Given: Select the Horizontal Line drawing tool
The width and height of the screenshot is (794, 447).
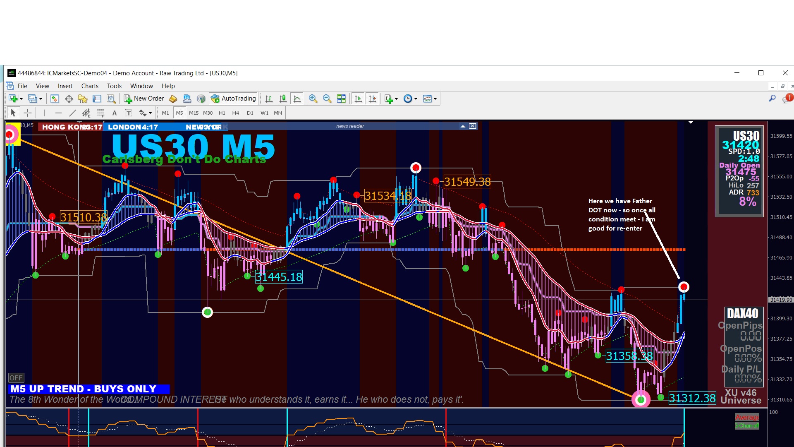Looking at the screenshot, I should tap(58, 113).
